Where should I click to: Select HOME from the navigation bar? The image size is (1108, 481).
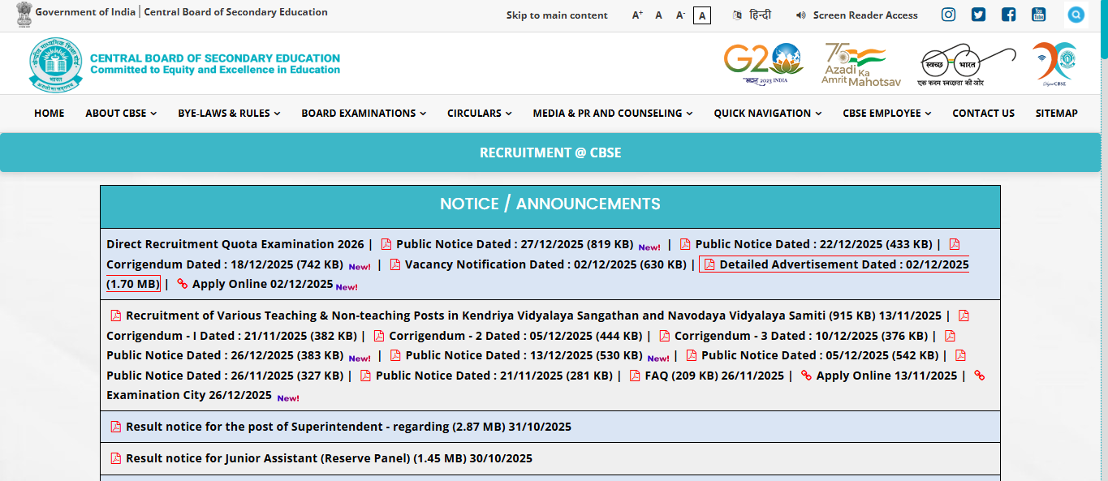(49, 114)
